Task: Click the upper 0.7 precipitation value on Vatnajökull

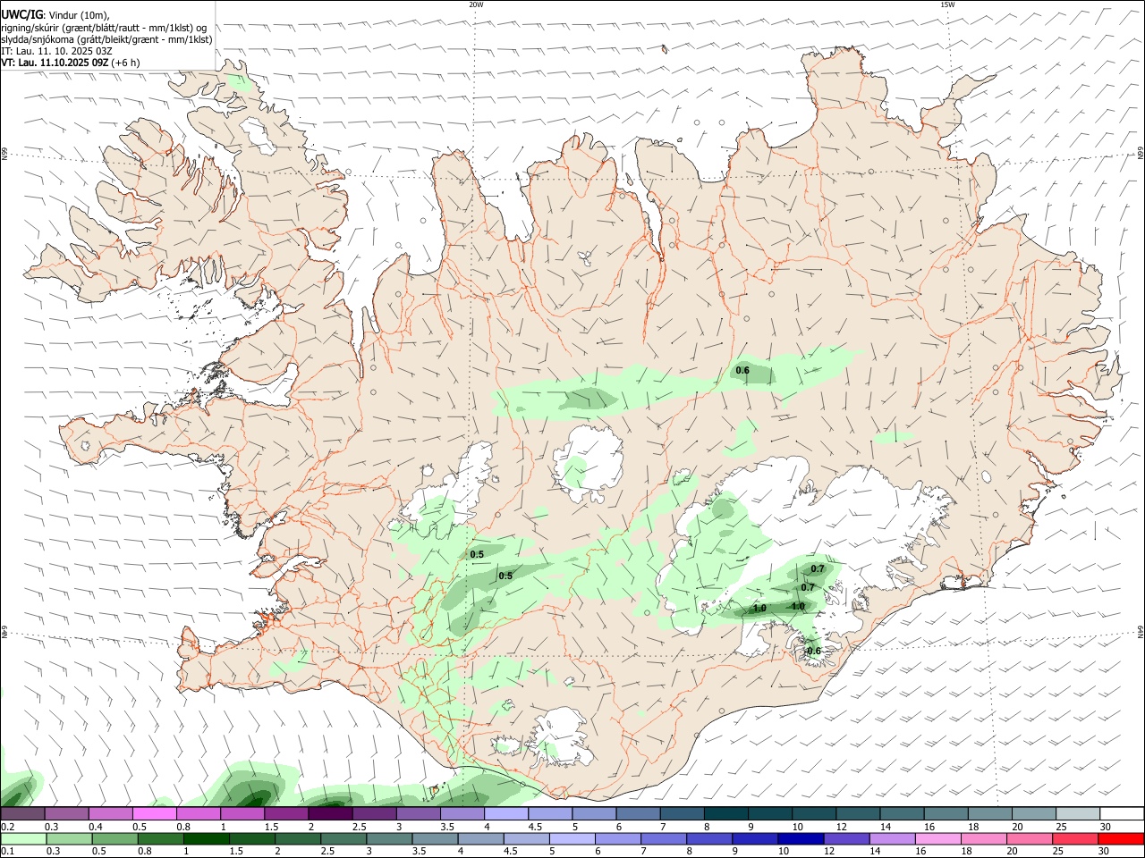Action: pos(818,568)
